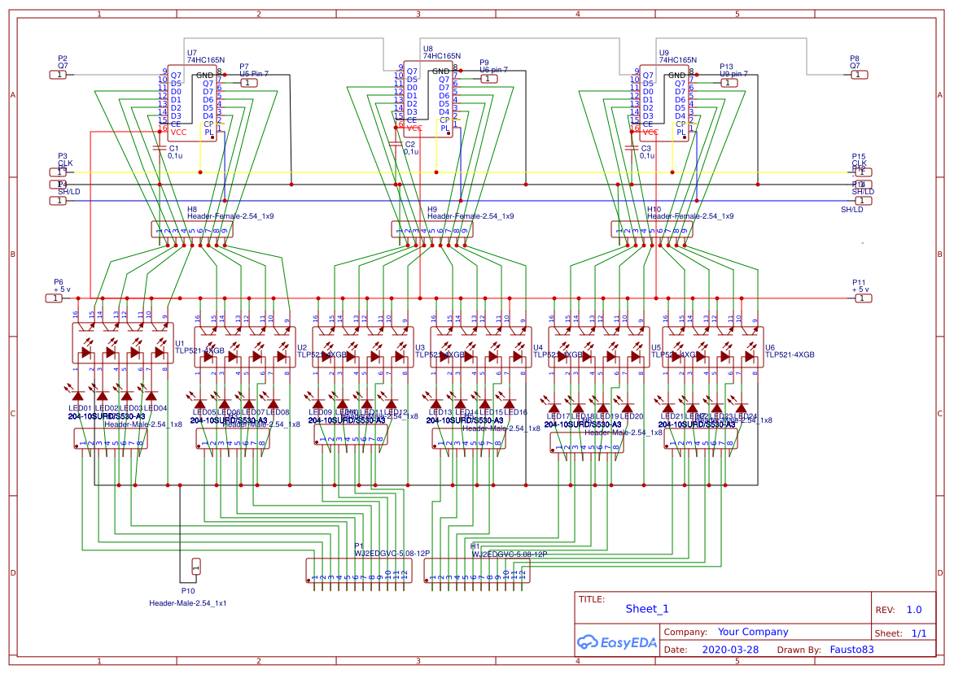Click the P1 WJ2EDGVC 12-pin connector
Screen dimensions: 954x674
point(358,571)
